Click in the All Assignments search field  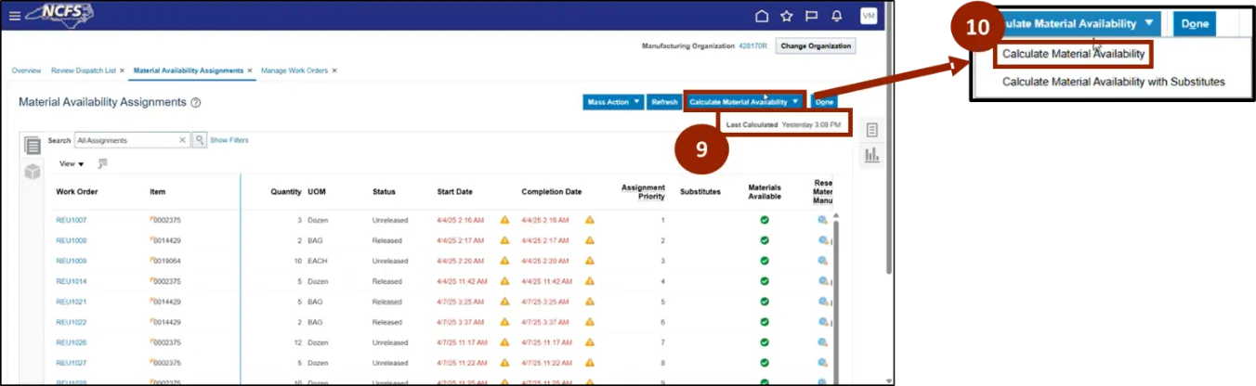pos(126,140)
